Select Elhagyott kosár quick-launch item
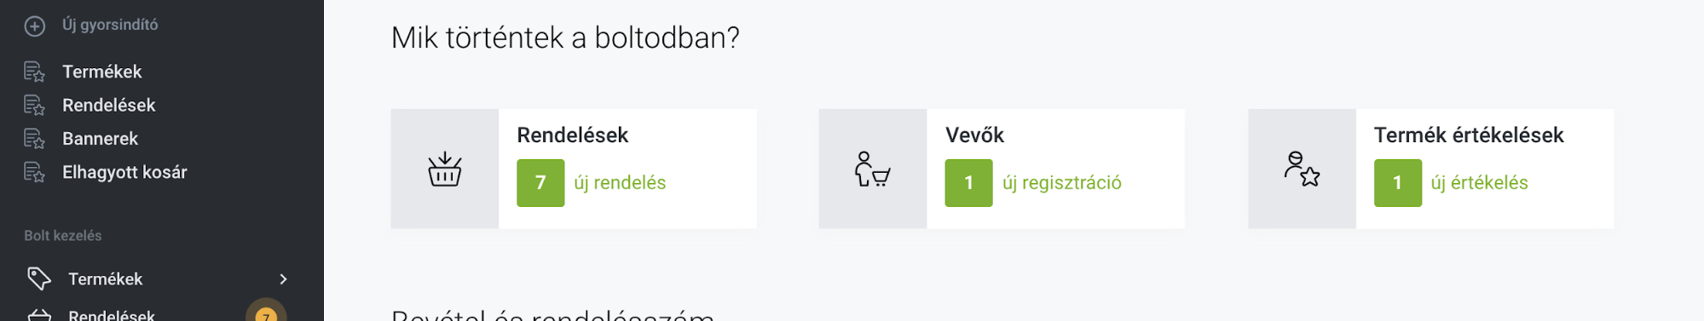 (x=124, y=172)
